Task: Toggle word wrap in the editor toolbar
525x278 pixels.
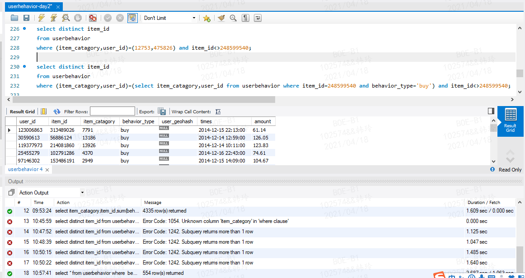Action: coord(258,18)
